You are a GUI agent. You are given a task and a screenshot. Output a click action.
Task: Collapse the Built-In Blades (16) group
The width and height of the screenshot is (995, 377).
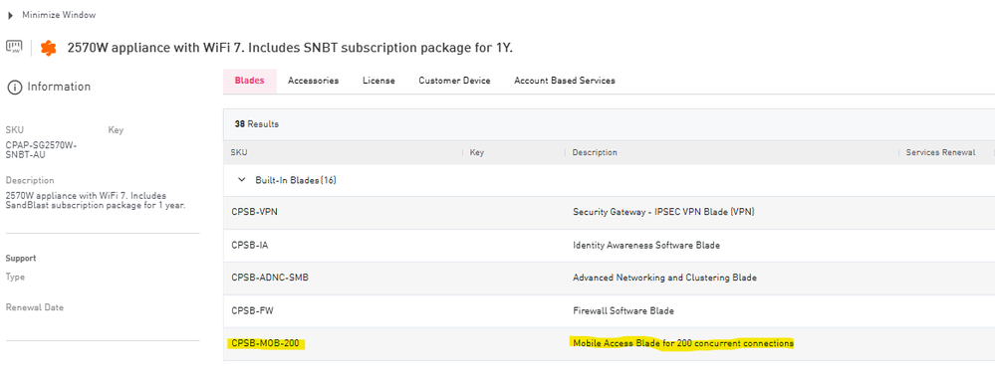click(x=242, y=181)
